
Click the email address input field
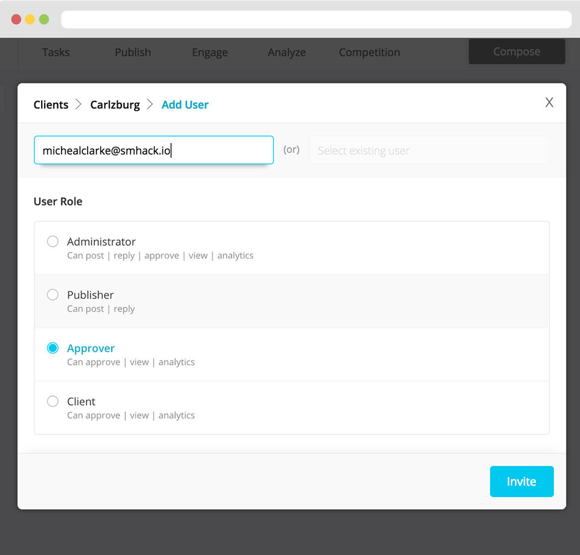coord(153,151)
